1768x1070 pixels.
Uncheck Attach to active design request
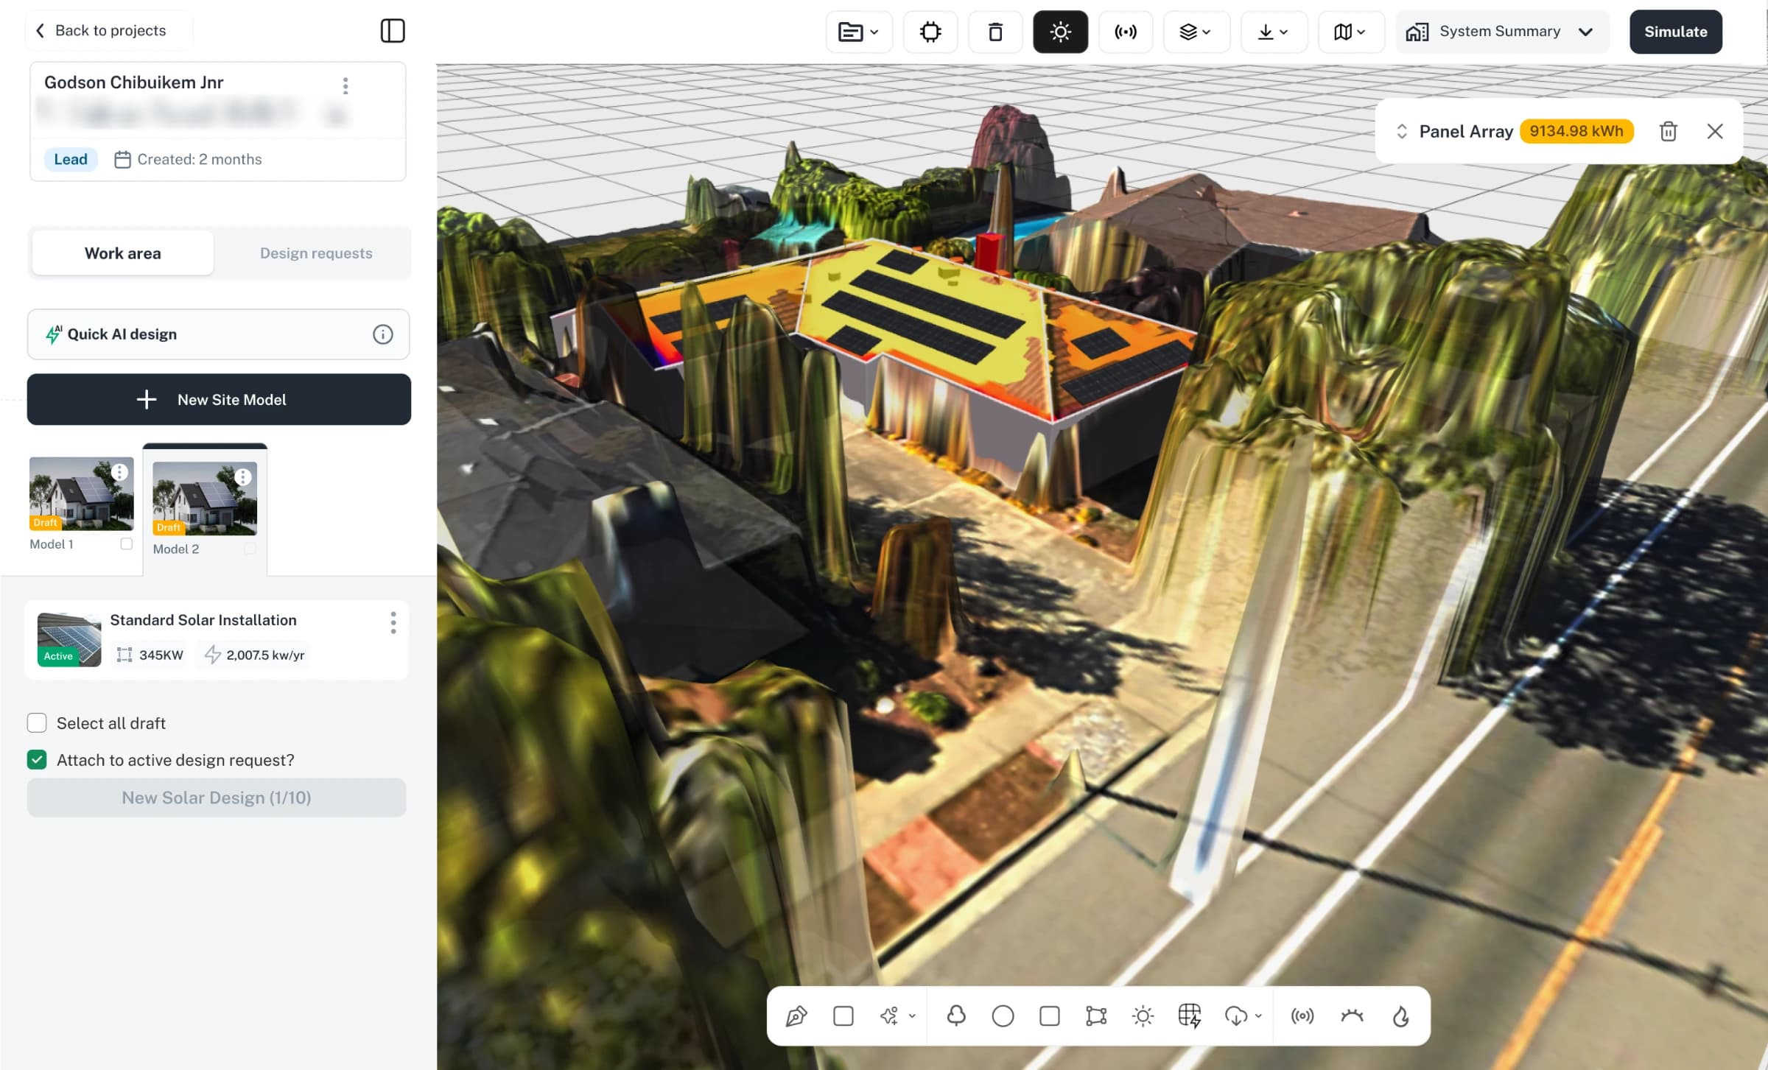37,759
